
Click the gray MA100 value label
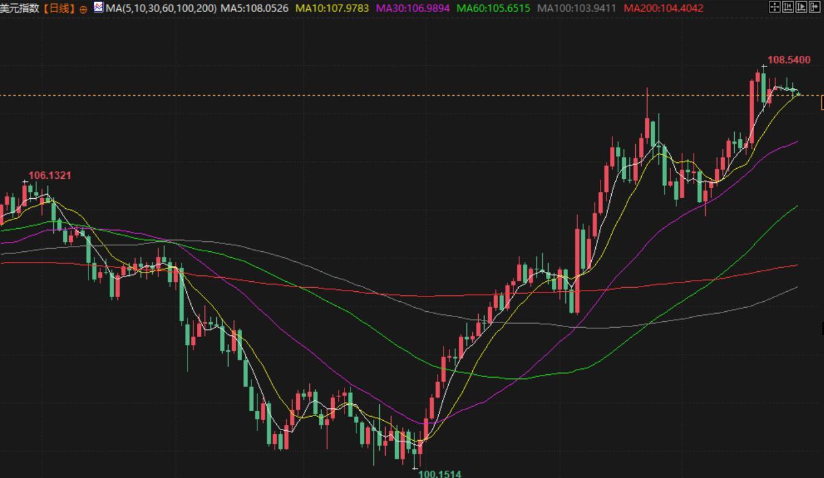pyautogui.click(x=576, y=9)
